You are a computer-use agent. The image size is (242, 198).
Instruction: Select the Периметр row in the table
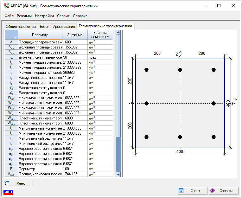tap(40, 169)
